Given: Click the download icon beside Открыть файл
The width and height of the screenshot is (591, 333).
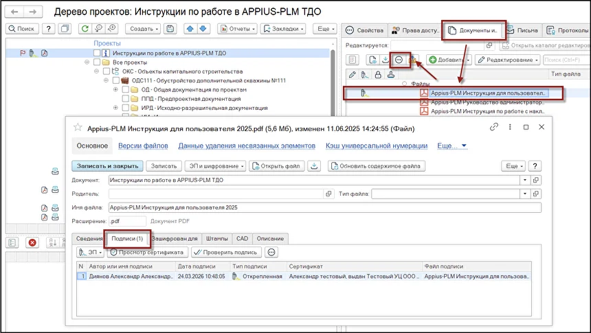Looking at the screenshot, I should point(314,166).
